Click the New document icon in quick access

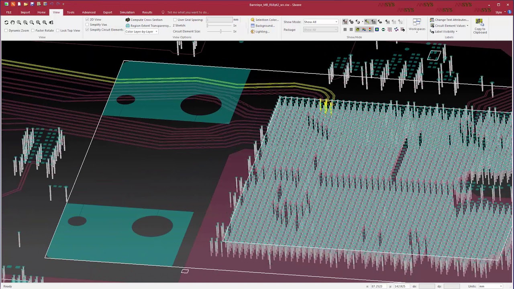(19, 4)
